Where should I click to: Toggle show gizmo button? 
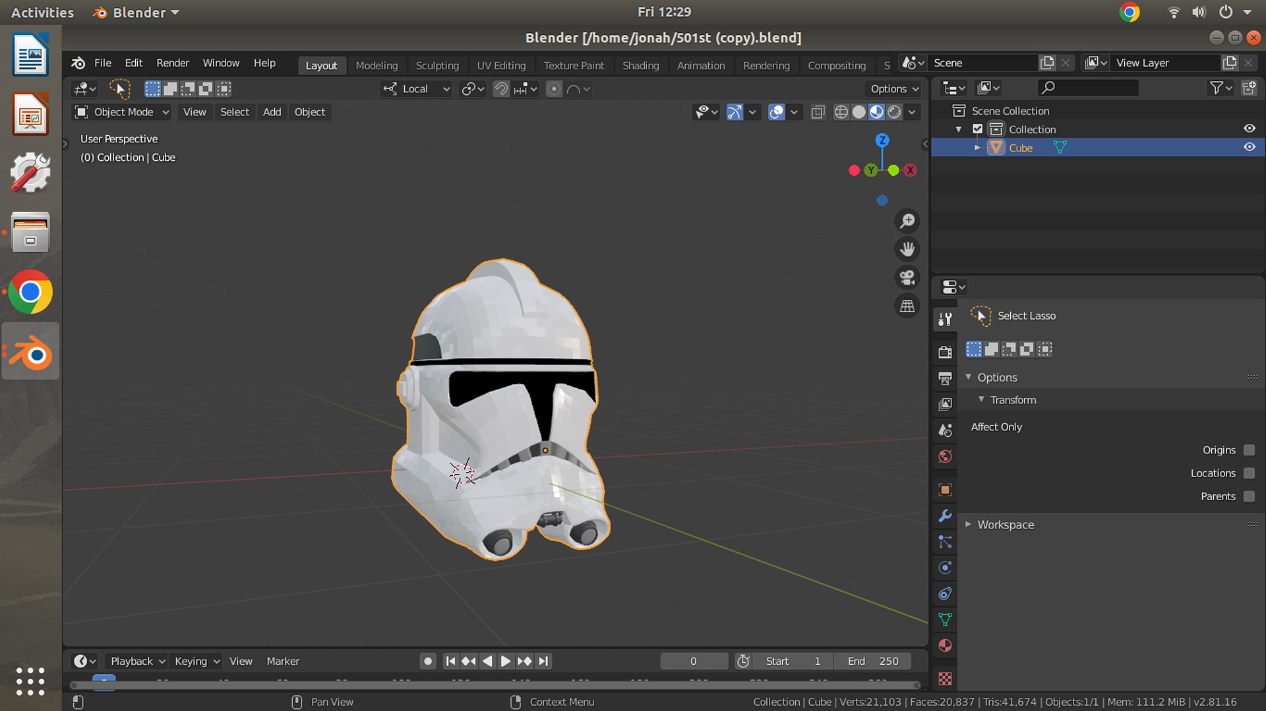pos(735,112)
